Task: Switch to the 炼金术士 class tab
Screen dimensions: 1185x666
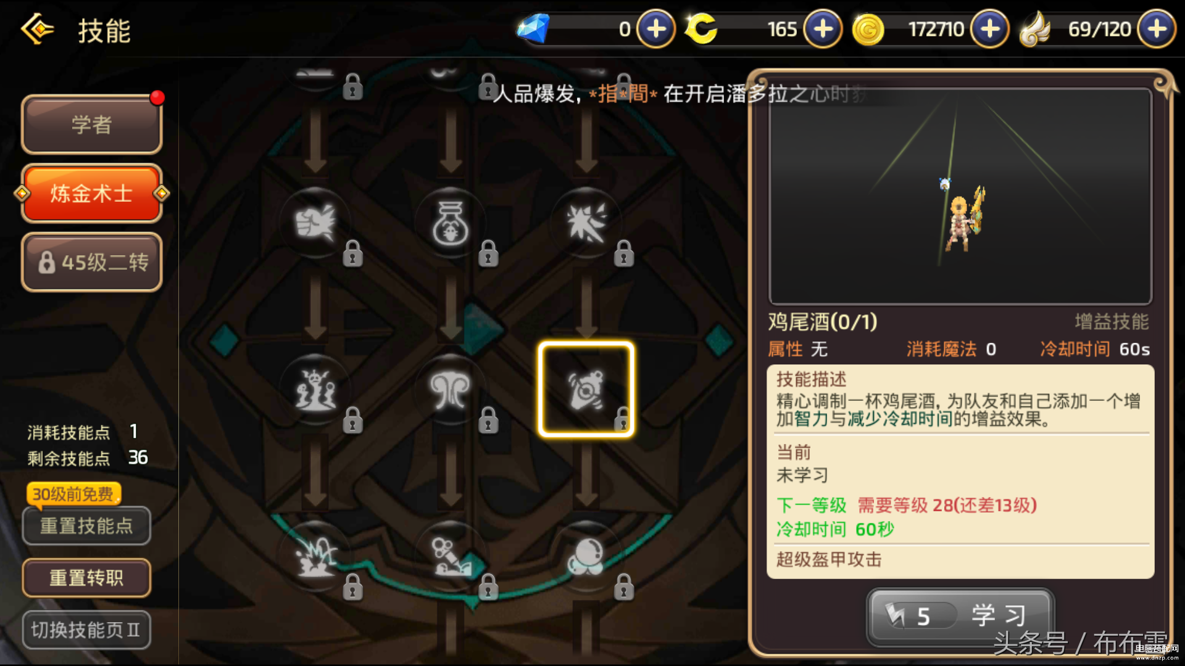Action: tap(91, 193)
